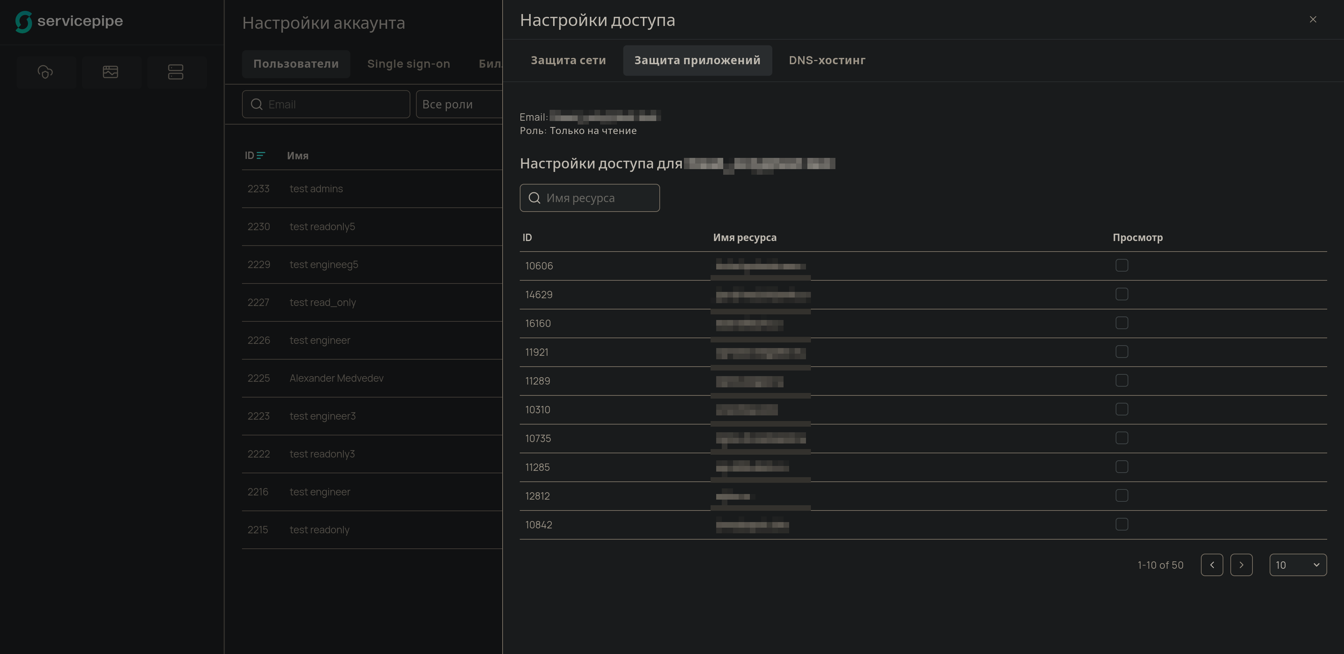Select the Single sign-on tab

(x=409, y=64)
